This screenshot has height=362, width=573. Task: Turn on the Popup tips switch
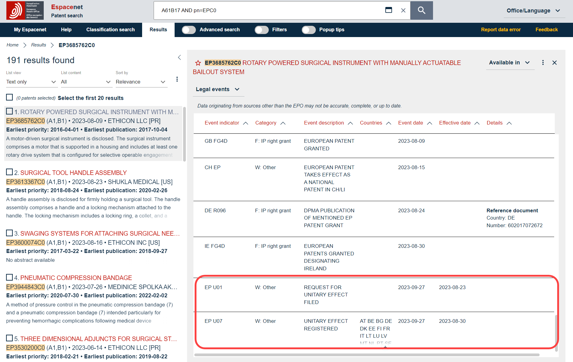point(309,30)
